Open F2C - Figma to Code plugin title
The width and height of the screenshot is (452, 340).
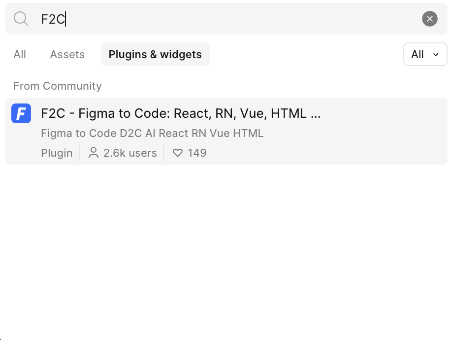pos(181,113)
